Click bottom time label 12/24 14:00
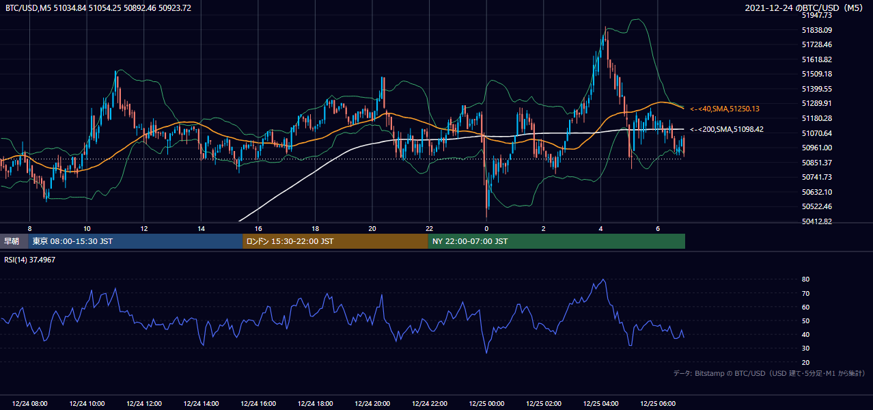Viewport: 873px width, 410px height. 201,404
